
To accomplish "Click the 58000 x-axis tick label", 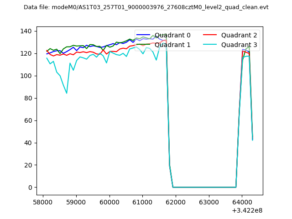I will (43, 201).
